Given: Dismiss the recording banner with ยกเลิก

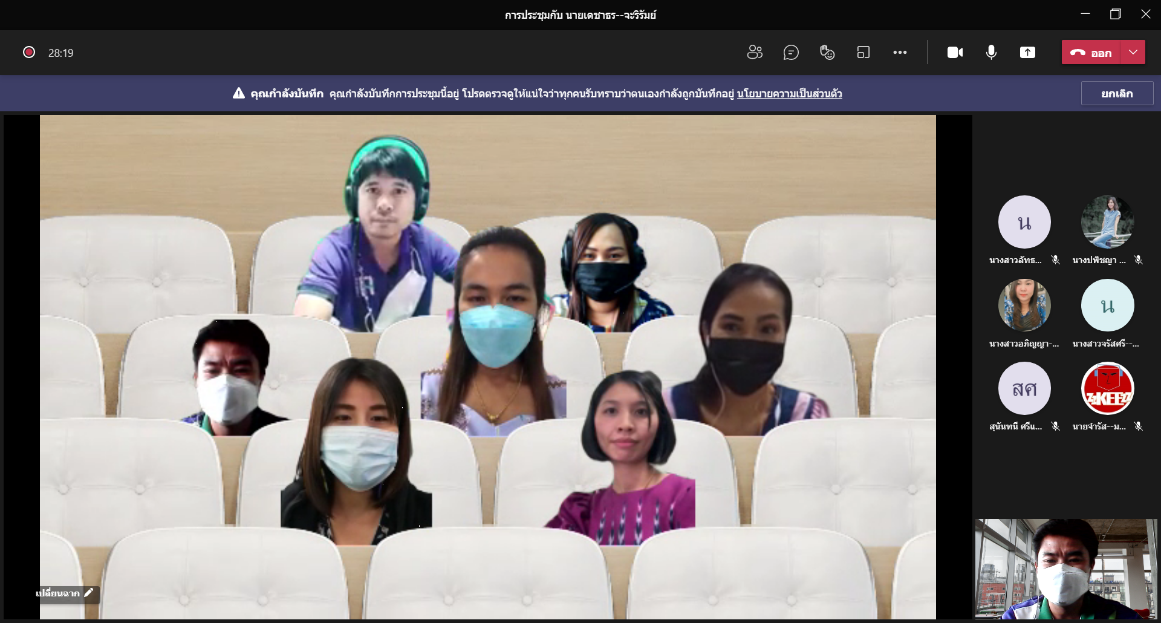Looking at the screenshot, I should pos(1117,94).
